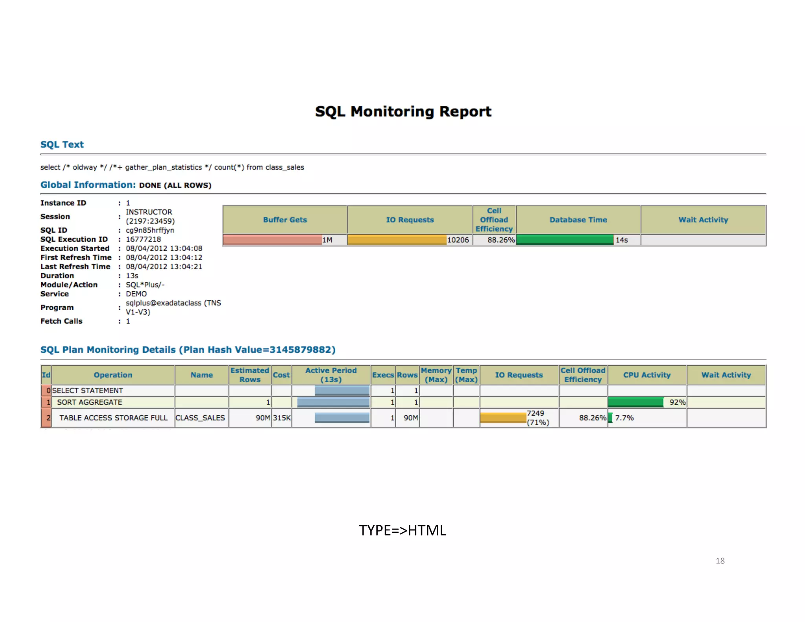This screenshot has width=805, height=622.
Task: Click the SORT AGGREGATE active period bar
Action: (x=333, y=402)
